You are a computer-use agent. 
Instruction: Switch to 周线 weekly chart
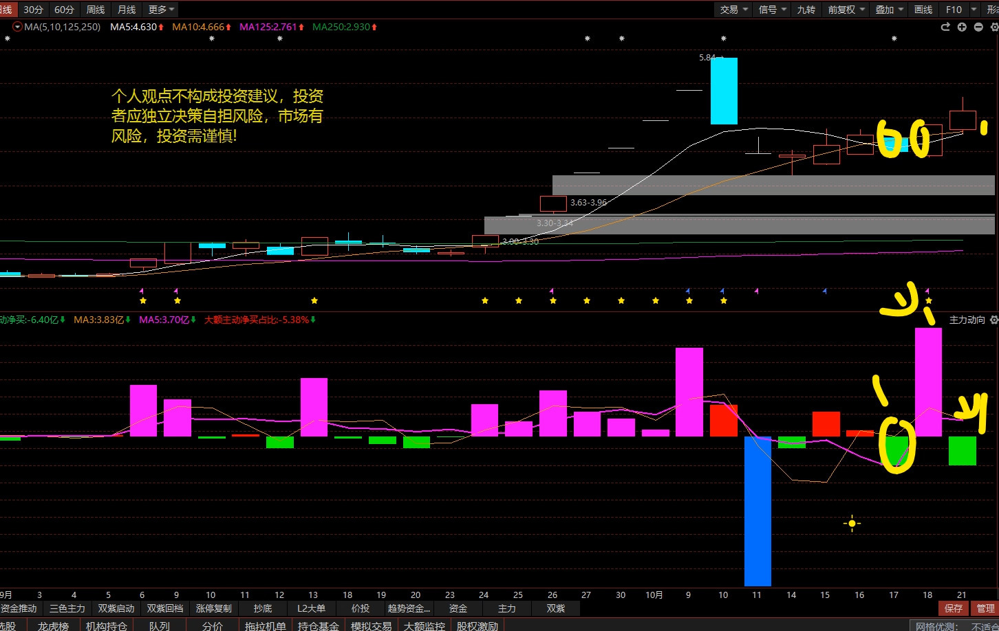pyautogui.click(x=96, y=9)
